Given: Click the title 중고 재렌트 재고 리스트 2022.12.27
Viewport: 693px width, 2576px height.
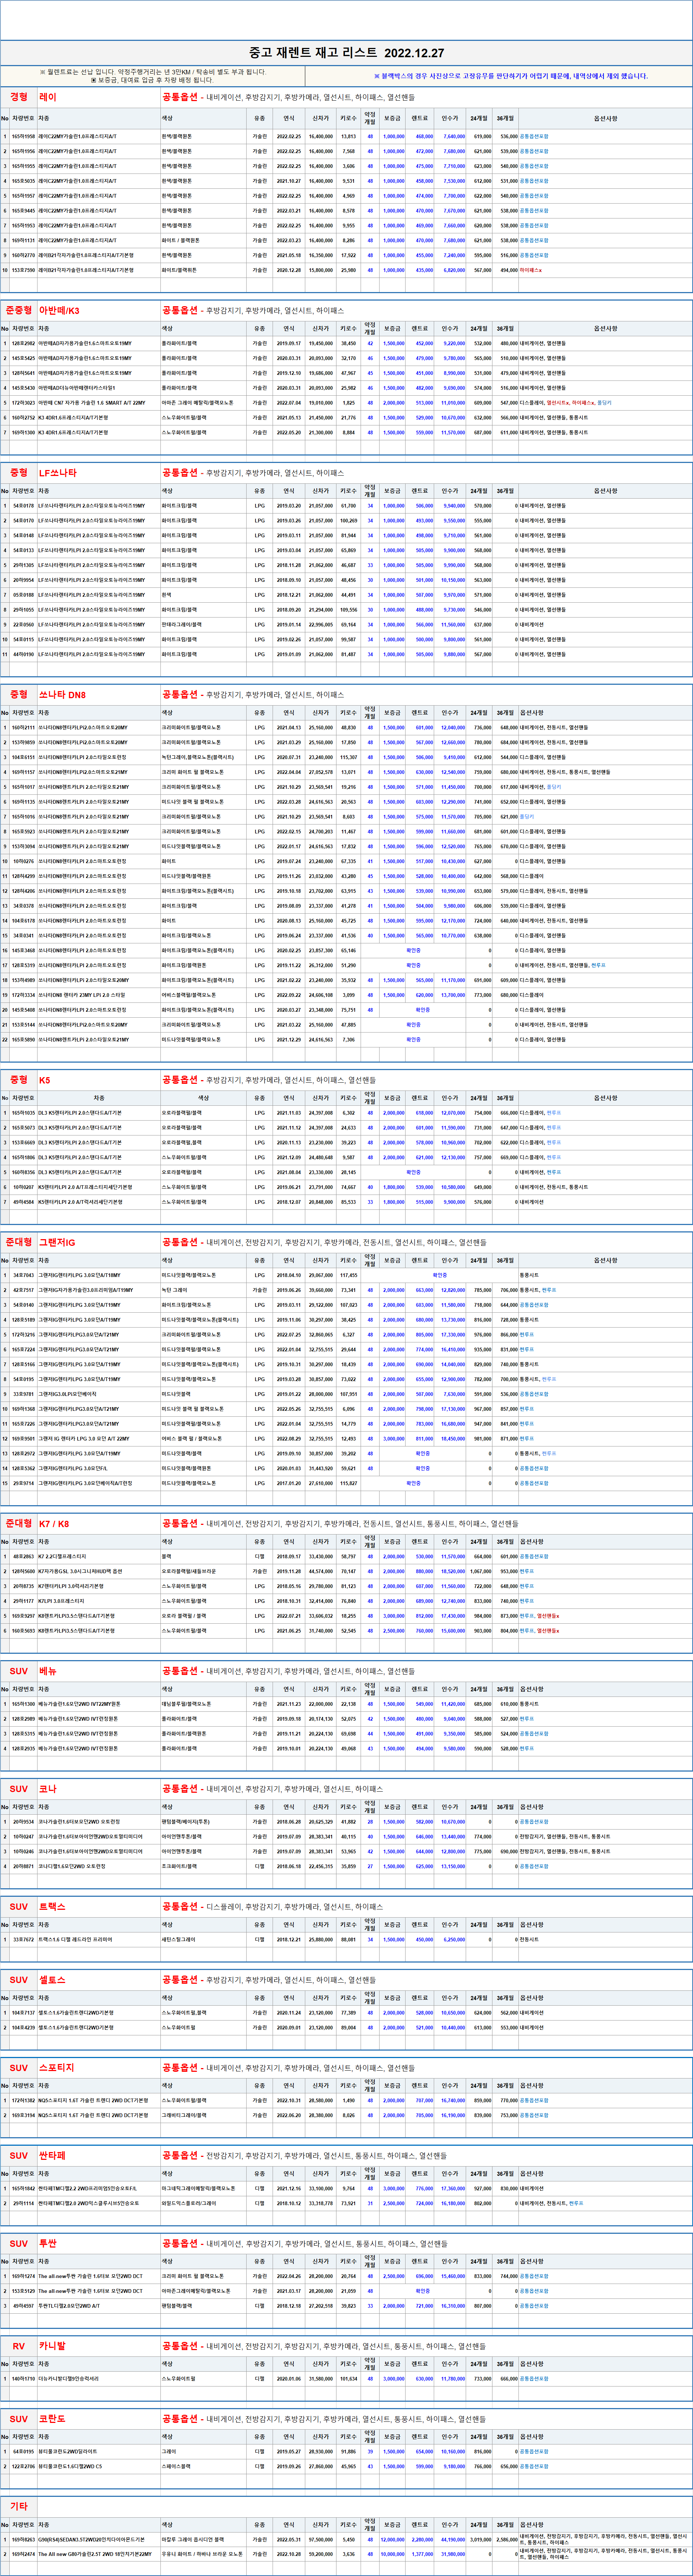Looking at the screenshot, I should (346, 53).
